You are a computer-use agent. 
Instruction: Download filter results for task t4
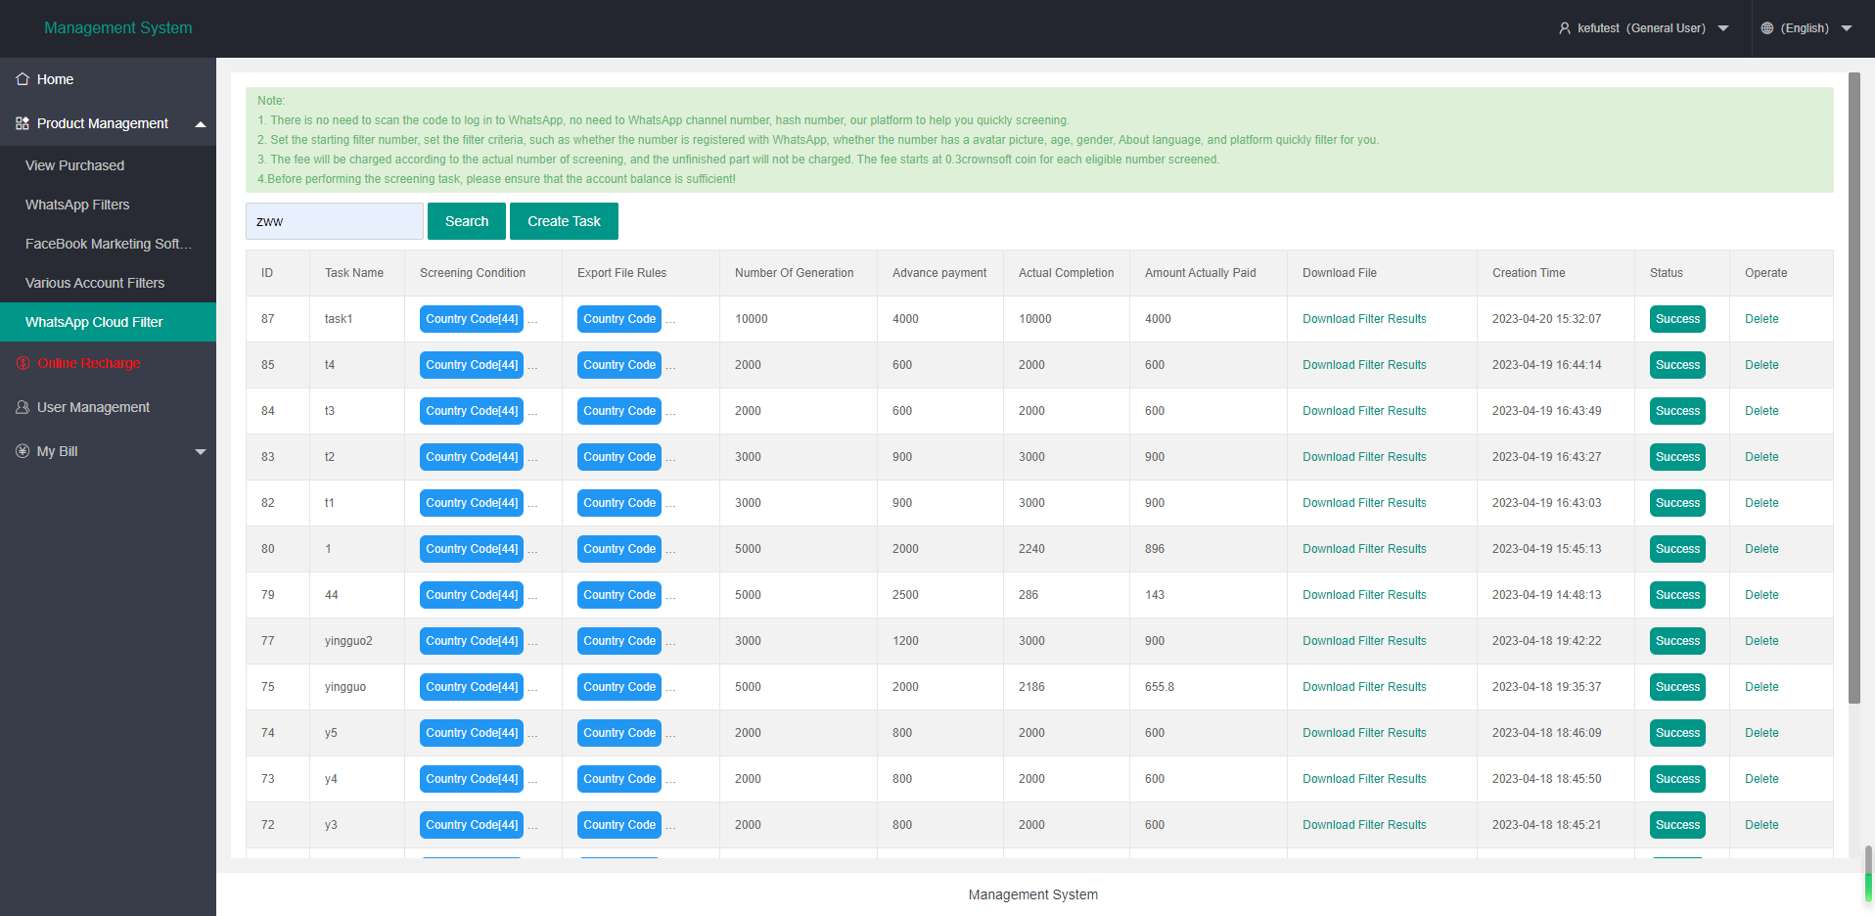coord(1364,365)
